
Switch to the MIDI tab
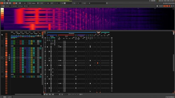pos(26,6)
